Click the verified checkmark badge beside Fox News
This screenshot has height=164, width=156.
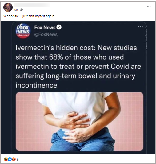[x=59, y=27]
